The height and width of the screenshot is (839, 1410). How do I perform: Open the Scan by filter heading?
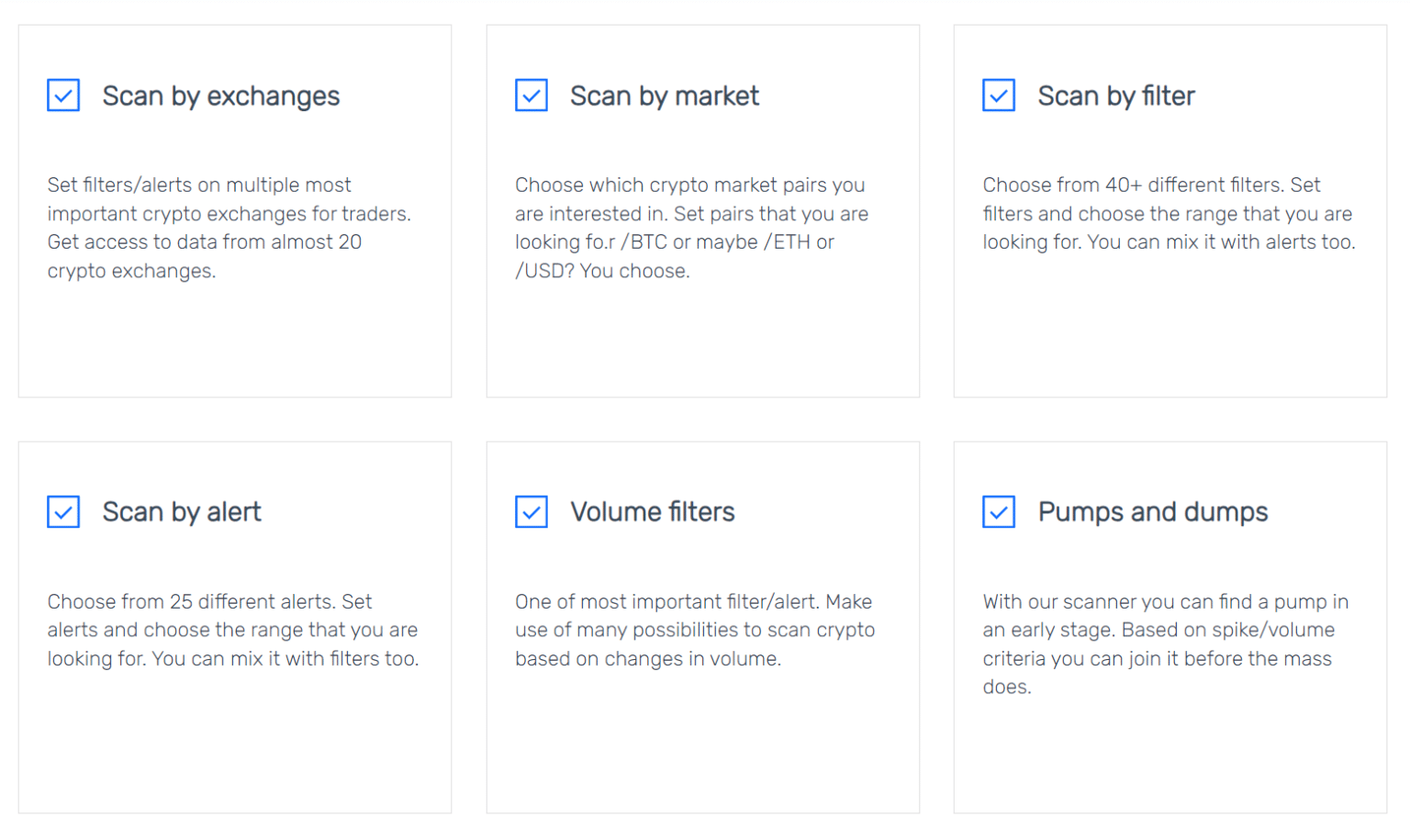(1116, 95)
